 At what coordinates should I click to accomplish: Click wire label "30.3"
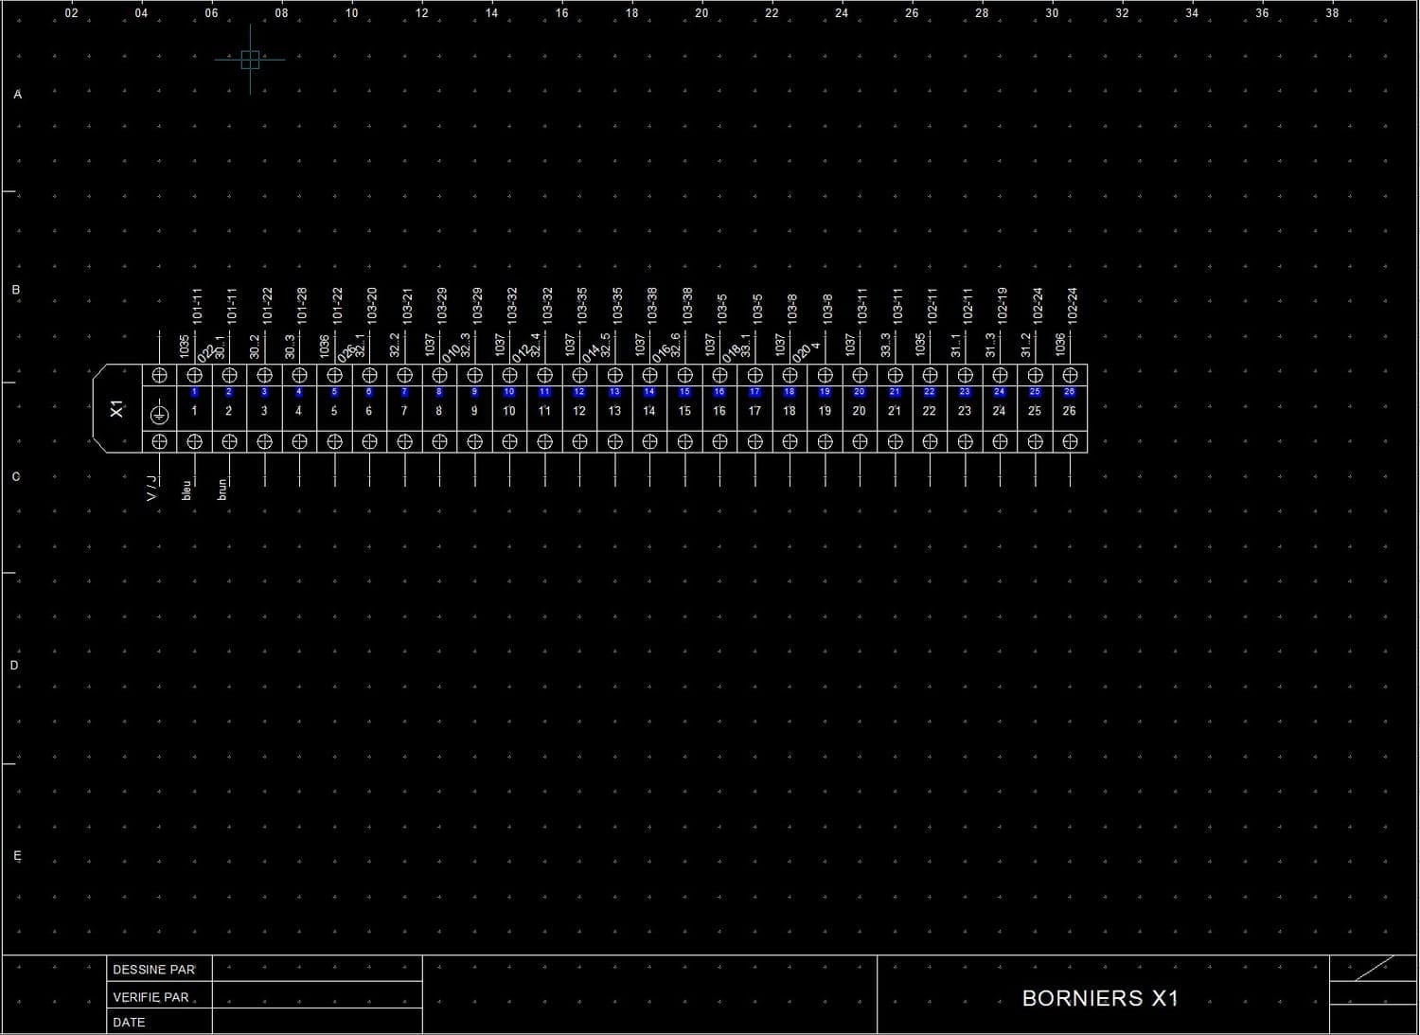[290, 346]
